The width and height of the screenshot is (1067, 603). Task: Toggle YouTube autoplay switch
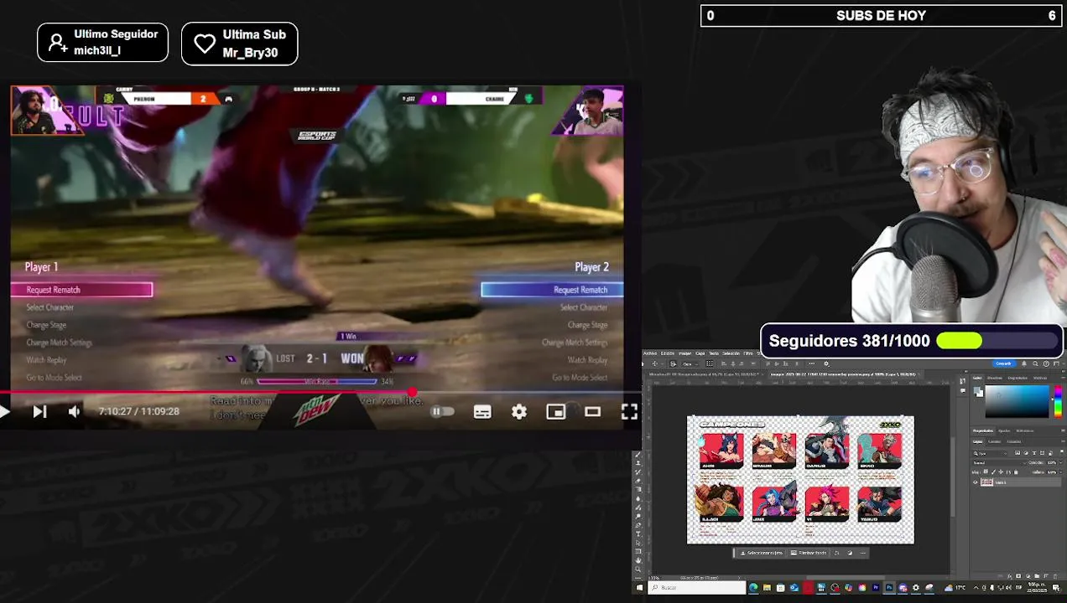click(x=442, y=411)
